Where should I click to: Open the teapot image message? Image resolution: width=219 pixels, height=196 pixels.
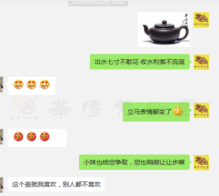pyautogui.click(x=164, y=29)
